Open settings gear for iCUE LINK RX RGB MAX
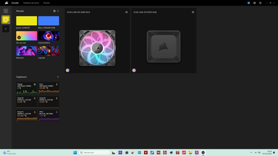The height and width of the screenshot is (156, 278). (127, 12)
